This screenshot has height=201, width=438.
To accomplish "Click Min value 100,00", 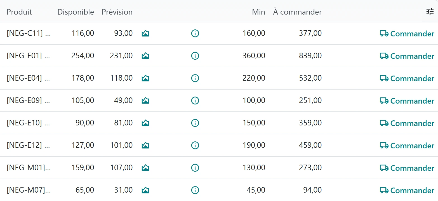I will point(254,100).
